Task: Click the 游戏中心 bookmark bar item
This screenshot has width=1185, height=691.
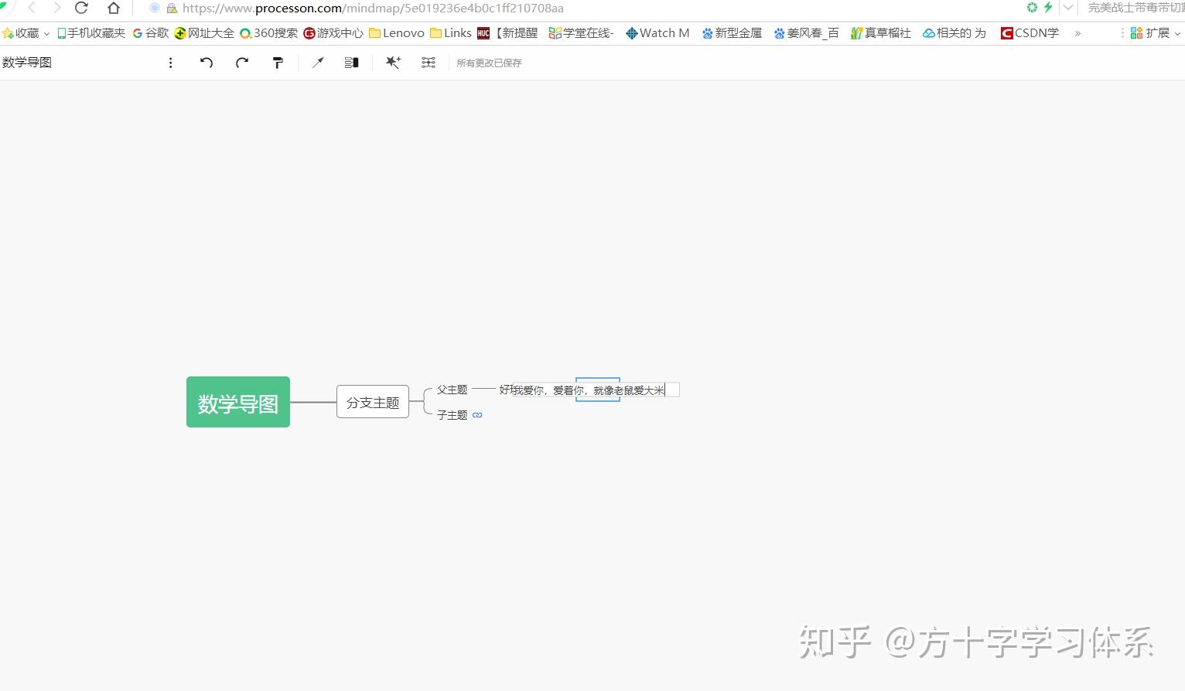Action: point(333,32)
